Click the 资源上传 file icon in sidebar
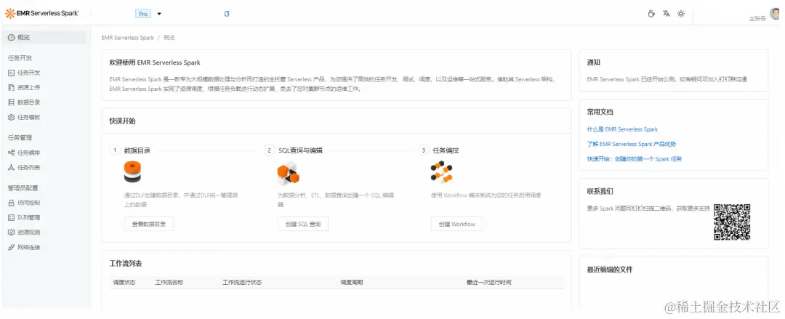The image size is (785, 319). coord(11,88)
